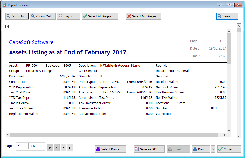The width and height of the screenshot is (247, 160).
Task: Click the Zoom In button
Action: tap(17, 16)
